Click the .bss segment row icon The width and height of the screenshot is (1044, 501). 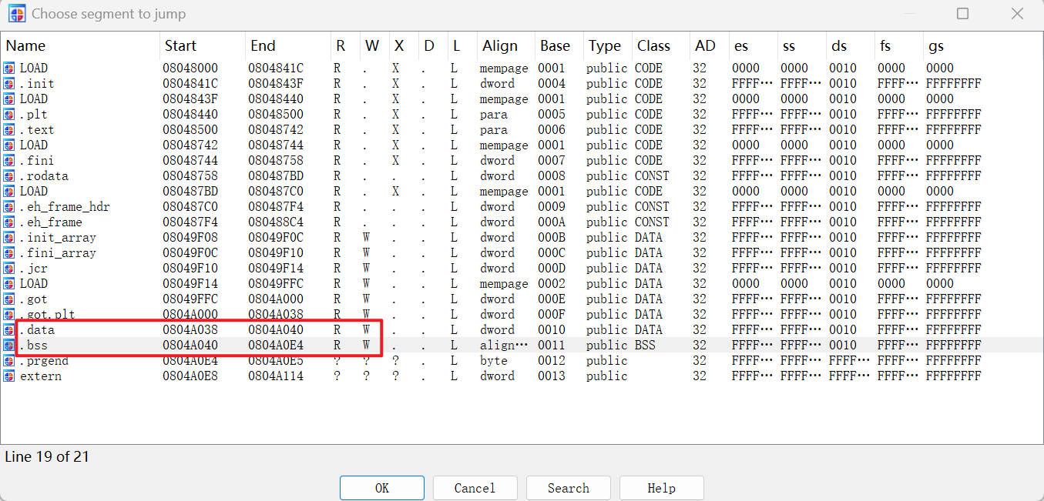tap(9, 346)
